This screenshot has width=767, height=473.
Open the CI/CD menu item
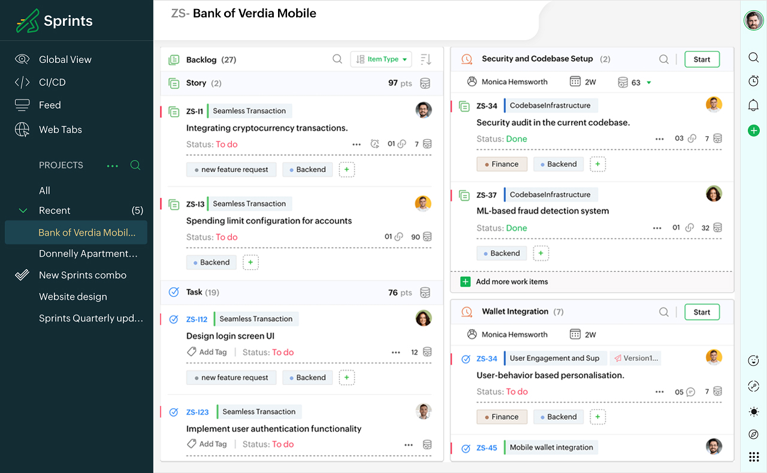click(52, 82)
